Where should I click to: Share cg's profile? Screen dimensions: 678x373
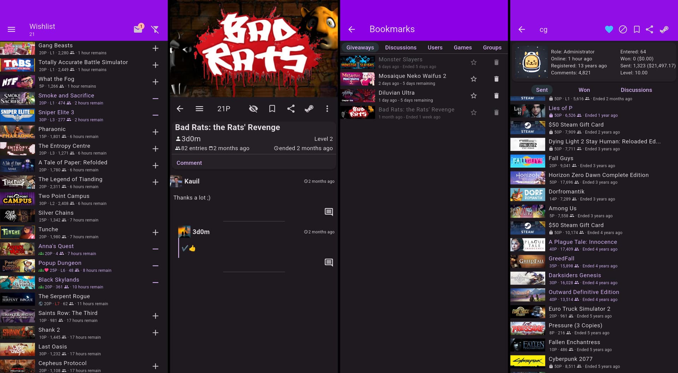[x=650, y=29]
